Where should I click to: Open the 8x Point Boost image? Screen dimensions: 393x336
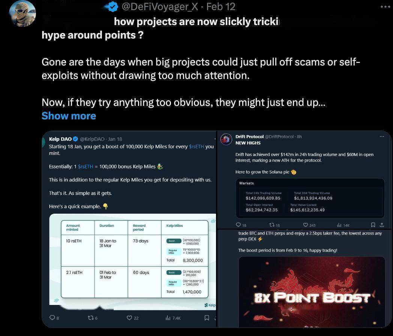[312, 292]
